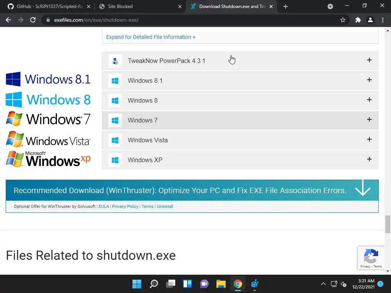The image size is (391, 293).
Task: Open the Terms link
Action: (x=147, y=206)
